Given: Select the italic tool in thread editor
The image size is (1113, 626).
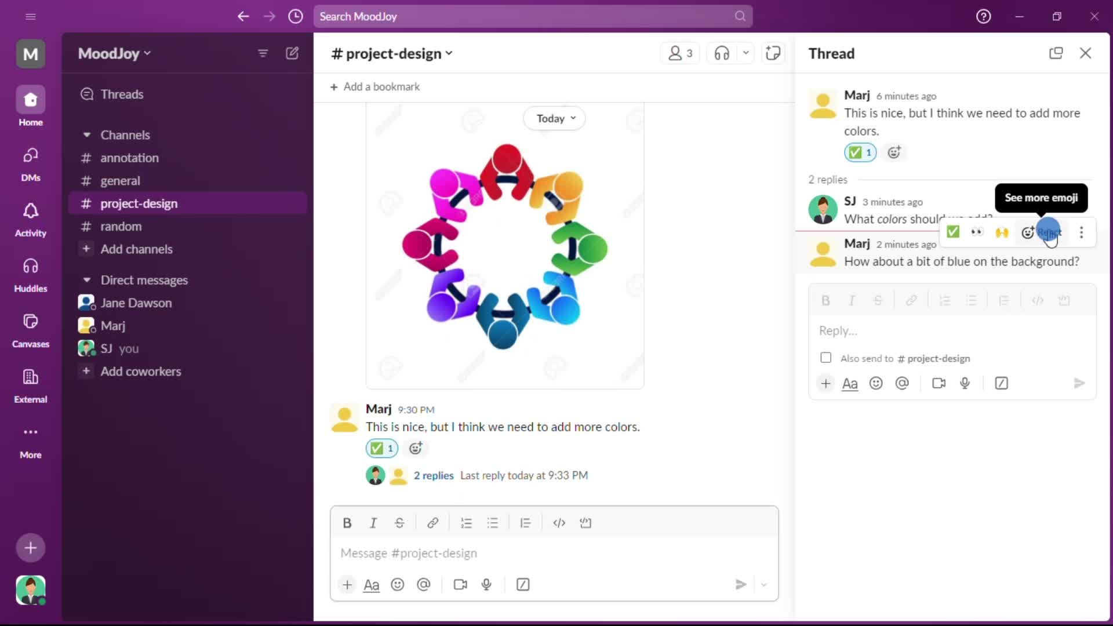Looking at the screenshot, I should click(852, 300).
